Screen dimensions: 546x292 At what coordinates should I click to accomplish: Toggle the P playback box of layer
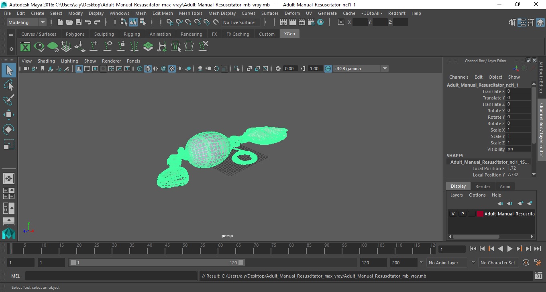pos(462,214)
